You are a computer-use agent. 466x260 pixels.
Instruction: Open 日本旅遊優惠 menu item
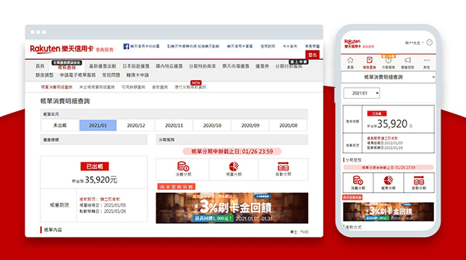136,66
